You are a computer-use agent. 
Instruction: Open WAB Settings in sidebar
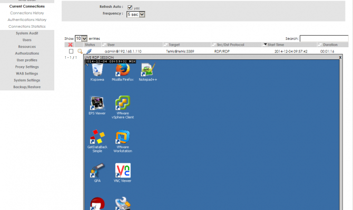point(27,73)
